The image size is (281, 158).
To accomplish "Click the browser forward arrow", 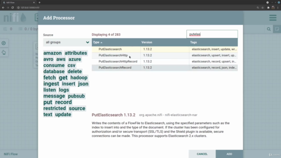I will [x=8, y=7].
